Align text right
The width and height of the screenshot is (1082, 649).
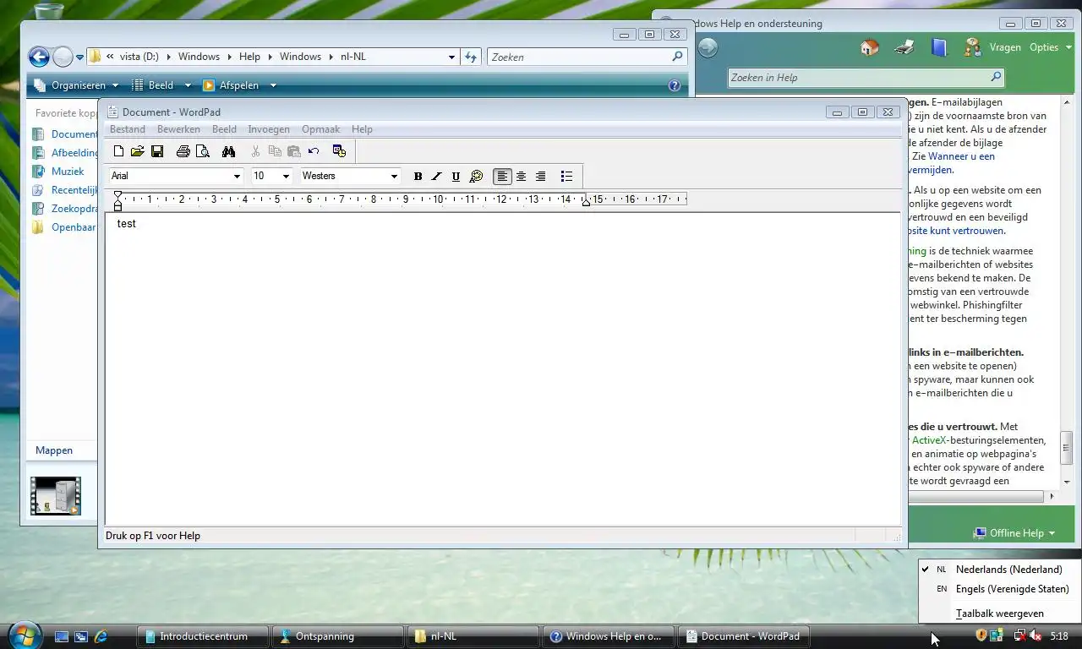tap(541, 177)
